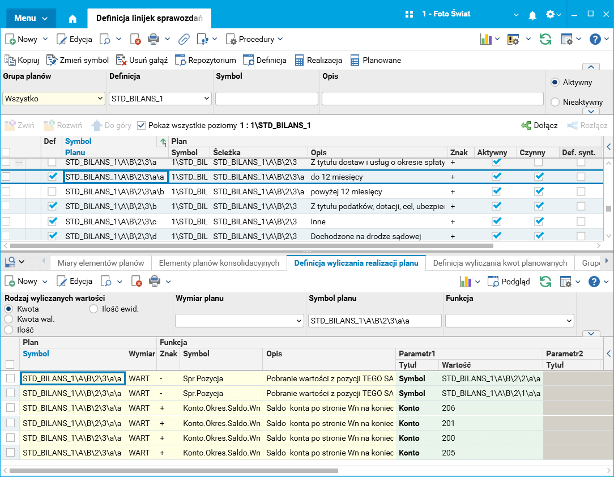614x477 pixels.
Task: Click the Podgląd button in lower panel
Action: [x=509, y=281]
